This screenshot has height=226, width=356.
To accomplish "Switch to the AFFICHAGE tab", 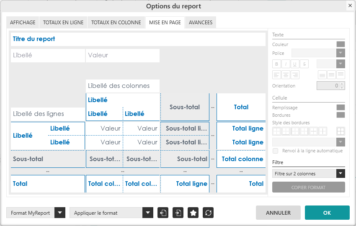I will click(23, 23).
